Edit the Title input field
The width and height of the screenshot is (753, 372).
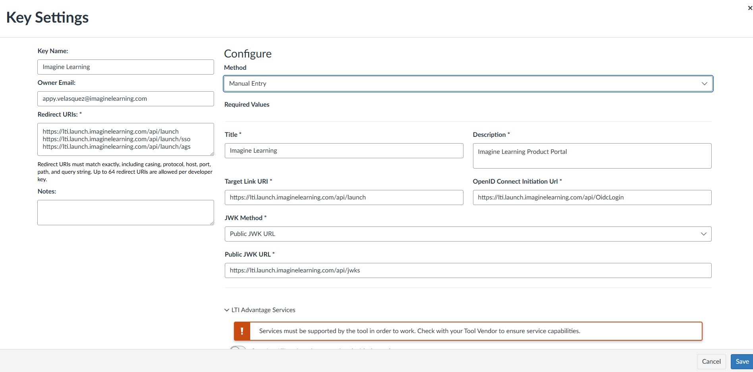(344, 151)
